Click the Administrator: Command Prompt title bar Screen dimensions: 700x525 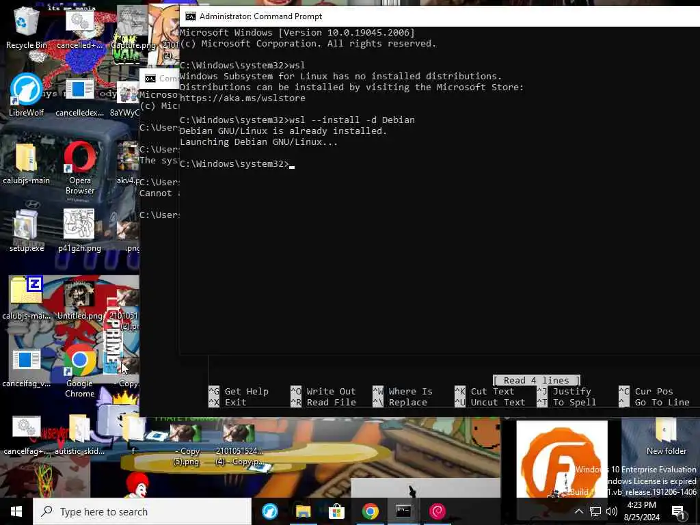(440, 16)
